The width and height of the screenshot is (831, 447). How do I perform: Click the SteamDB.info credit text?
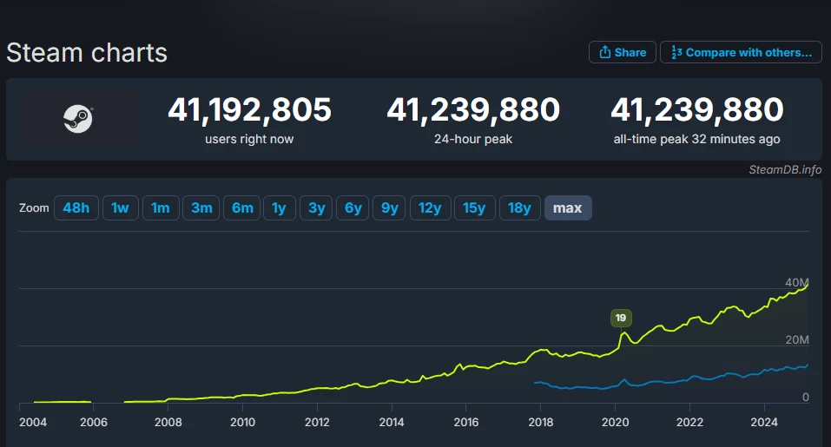785,169
